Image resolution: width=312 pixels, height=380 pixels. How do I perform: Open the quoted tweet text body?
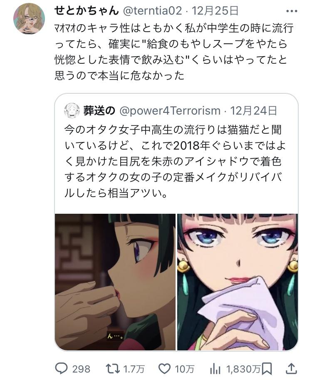(175, 161)
